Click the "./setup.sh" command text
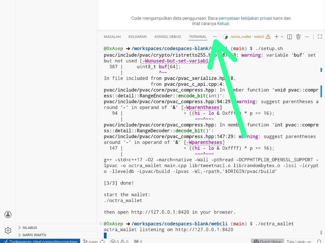325x243 pixels. point(269,49)
